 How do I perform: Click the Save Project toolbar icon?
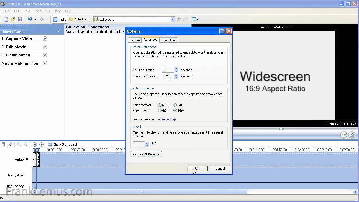[20, 19]
